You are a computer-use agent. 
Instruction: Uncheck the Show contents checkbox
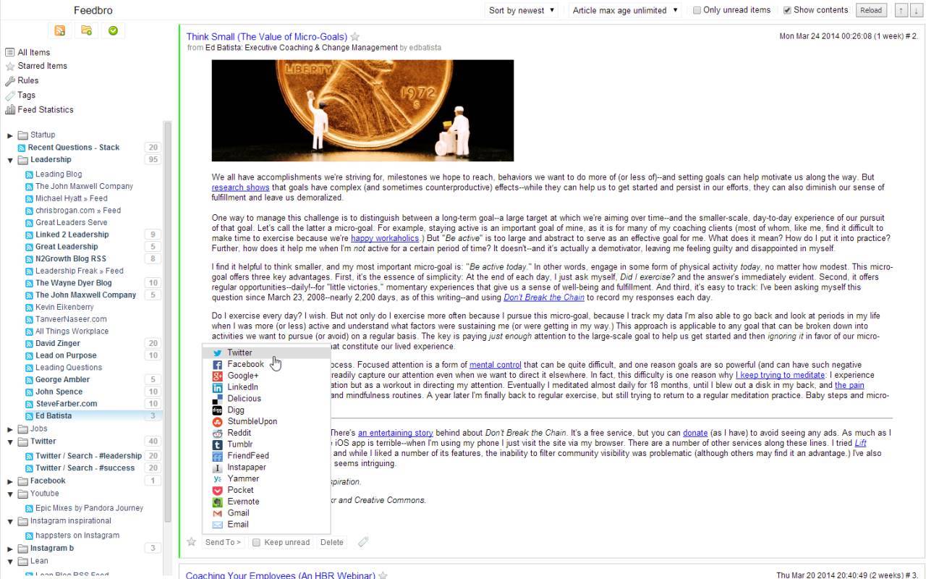(x=787, y=10)
